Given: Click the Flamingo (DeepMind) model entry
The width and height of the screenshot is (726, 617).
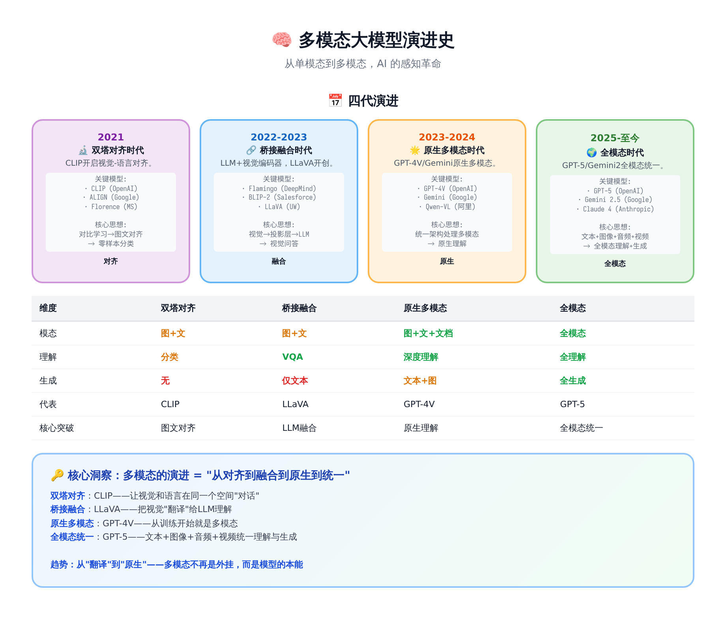Looking at the screenshot, I should tap(279, 189).
